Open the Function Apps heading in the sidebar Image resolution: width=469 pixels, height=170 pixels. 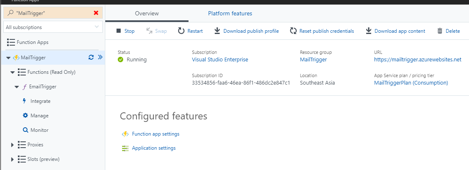point(32,42)
